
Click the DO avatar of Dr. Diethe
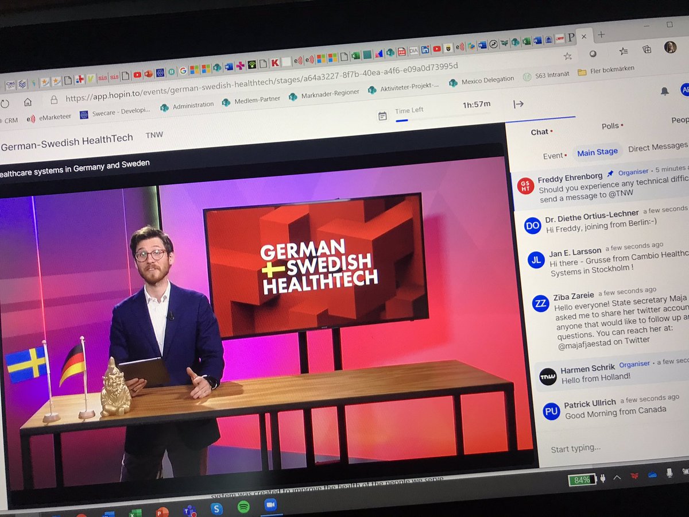click(533, 226)
